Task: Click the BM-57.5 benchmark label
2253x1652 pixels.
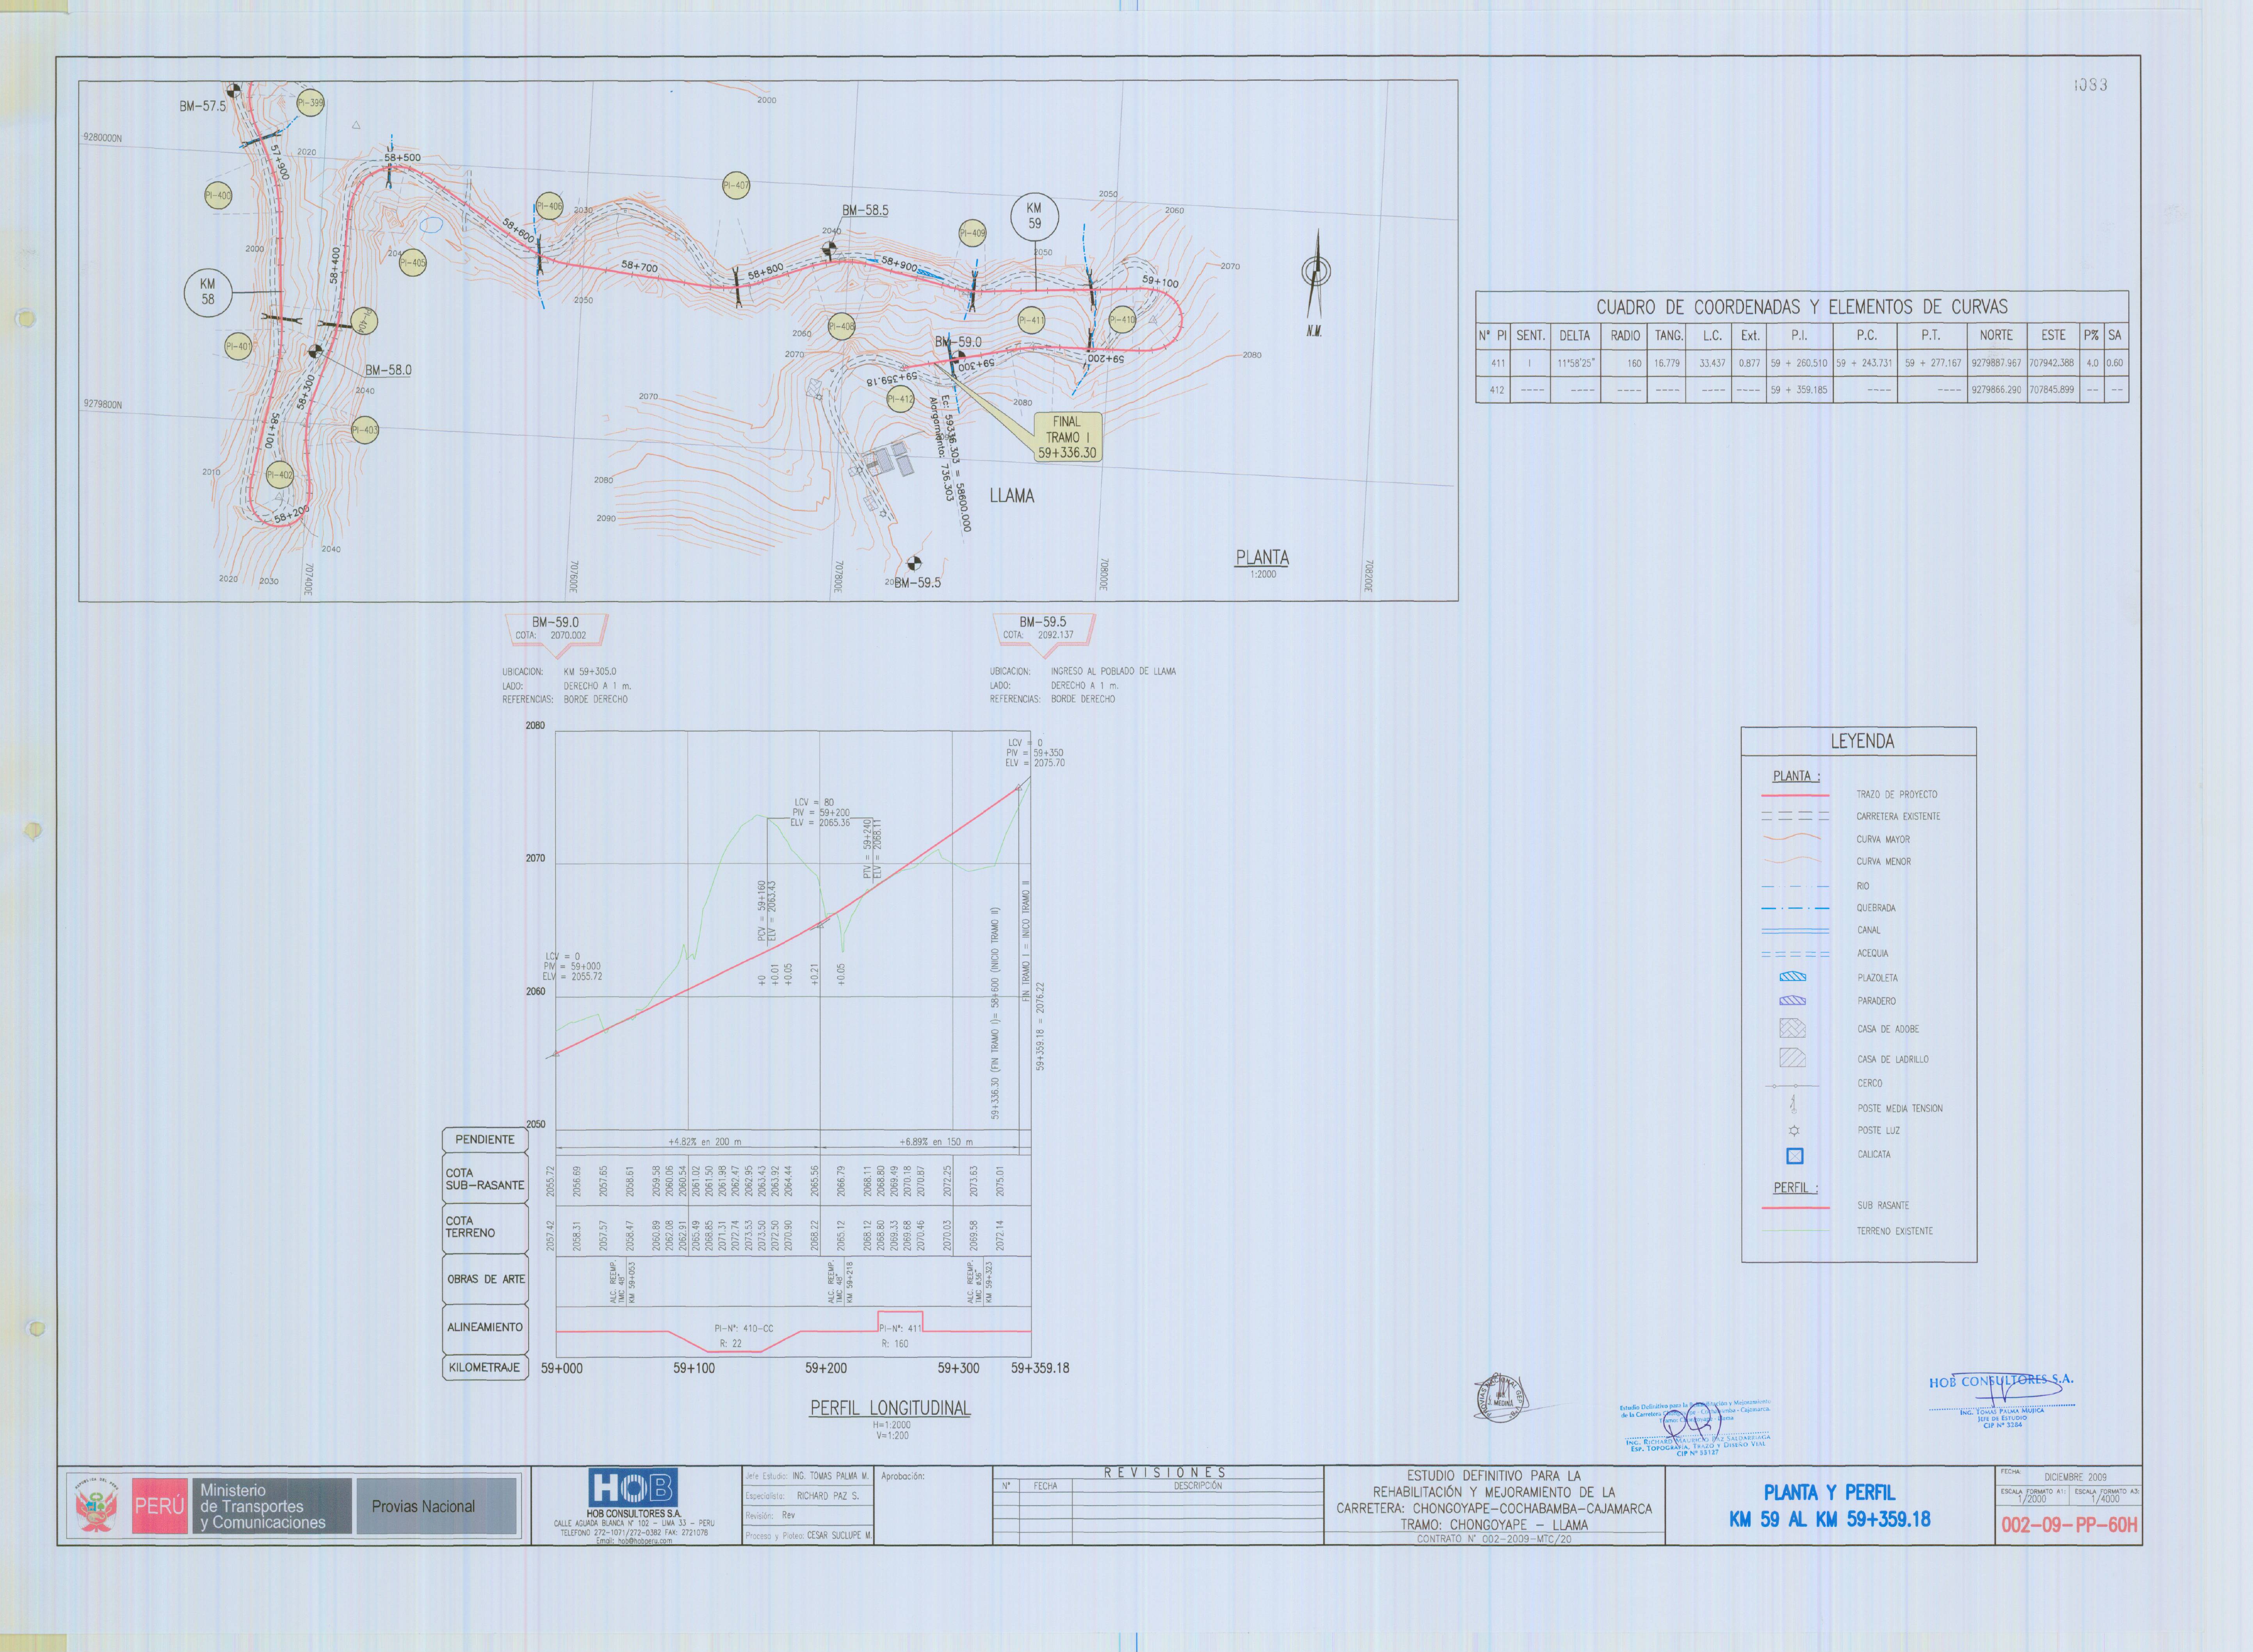Action: tap(203, 106)
